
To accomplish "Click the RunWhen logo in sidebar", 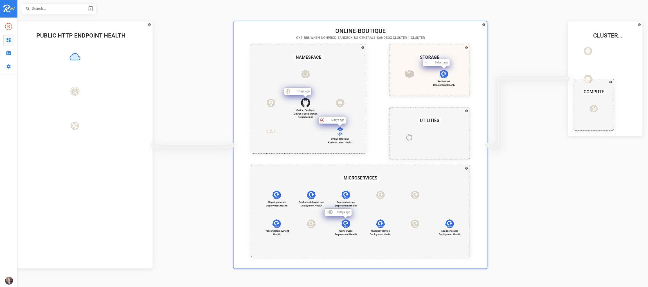I will (8, 9).
